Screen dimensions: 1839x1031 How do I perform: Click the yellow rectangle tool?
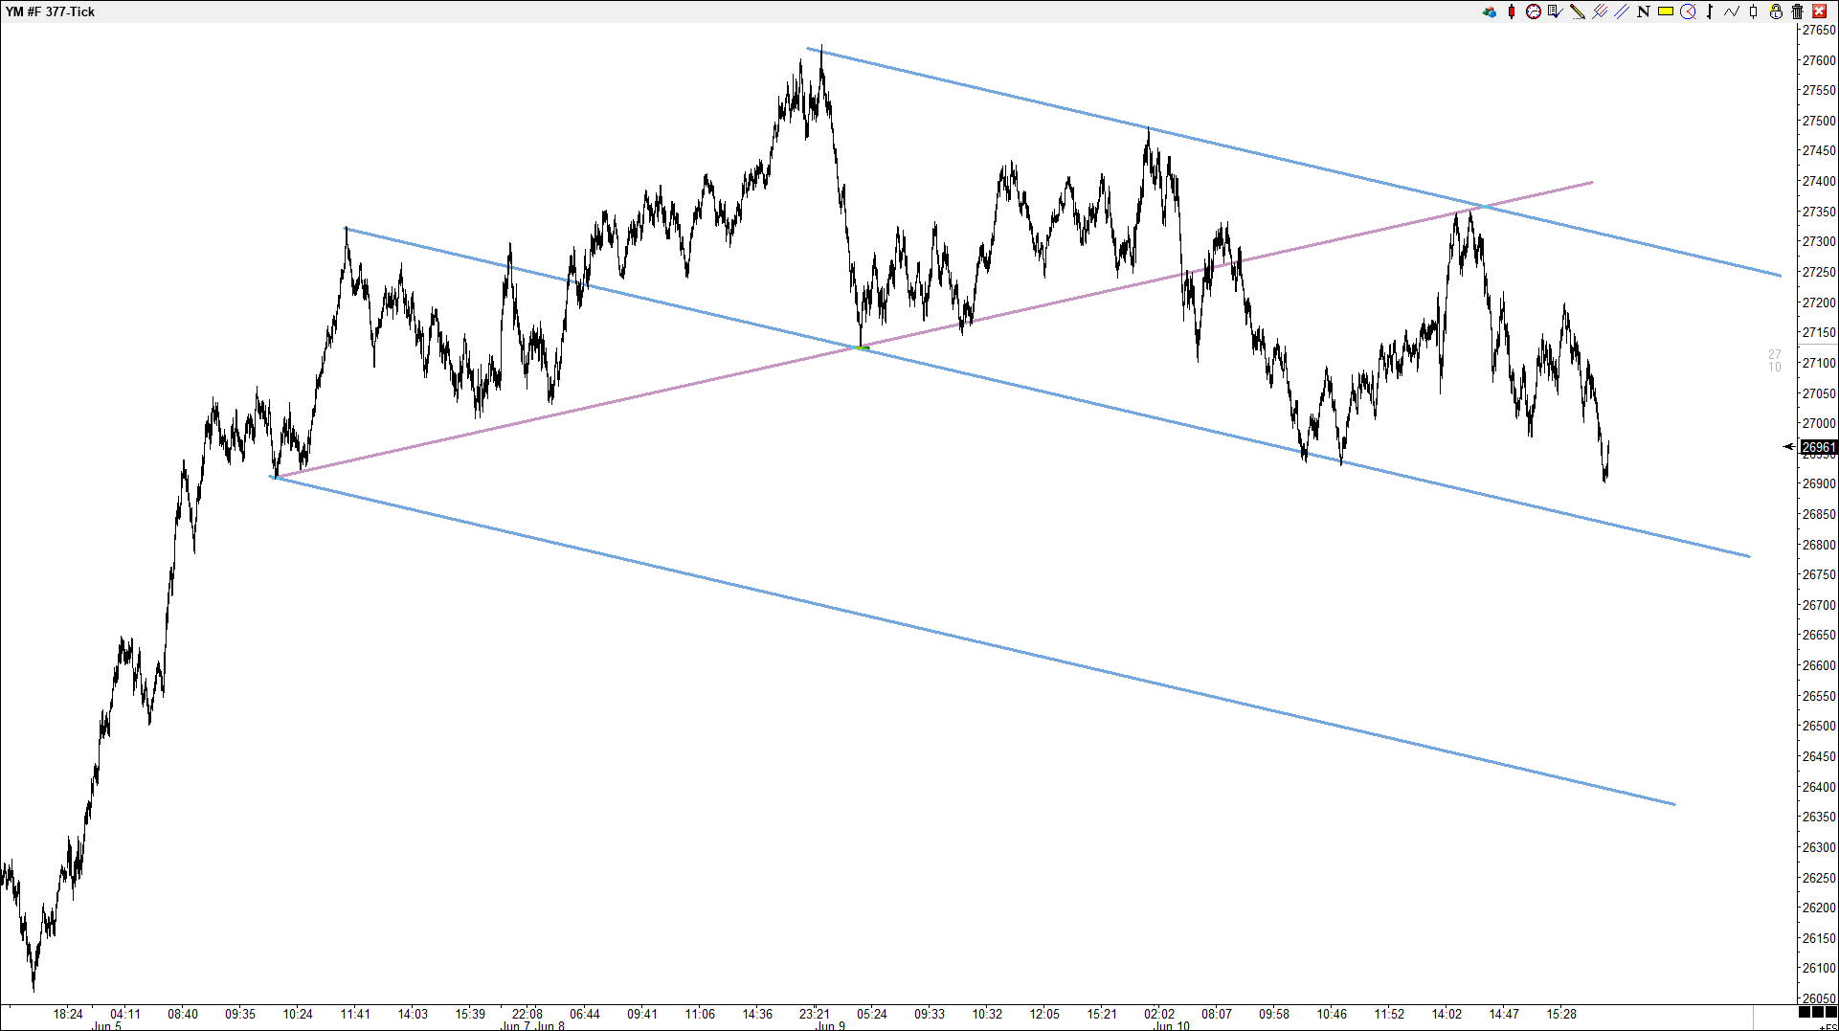click(1666, 11)
